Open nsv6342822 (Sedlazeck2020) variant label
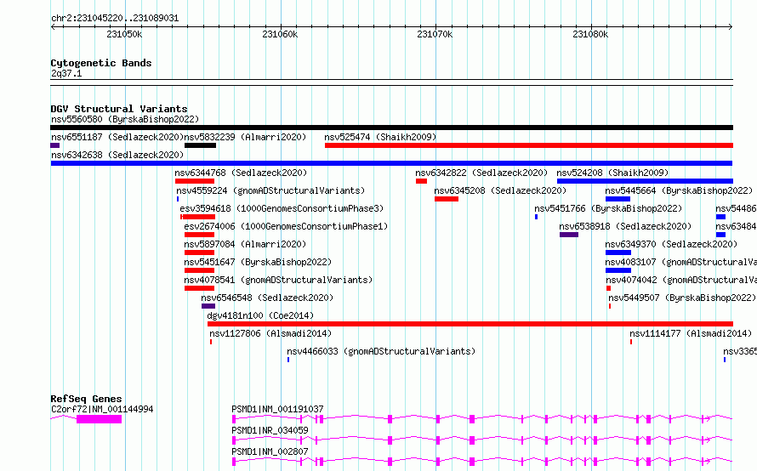This screenshot has width=757, height=471. 481,173
